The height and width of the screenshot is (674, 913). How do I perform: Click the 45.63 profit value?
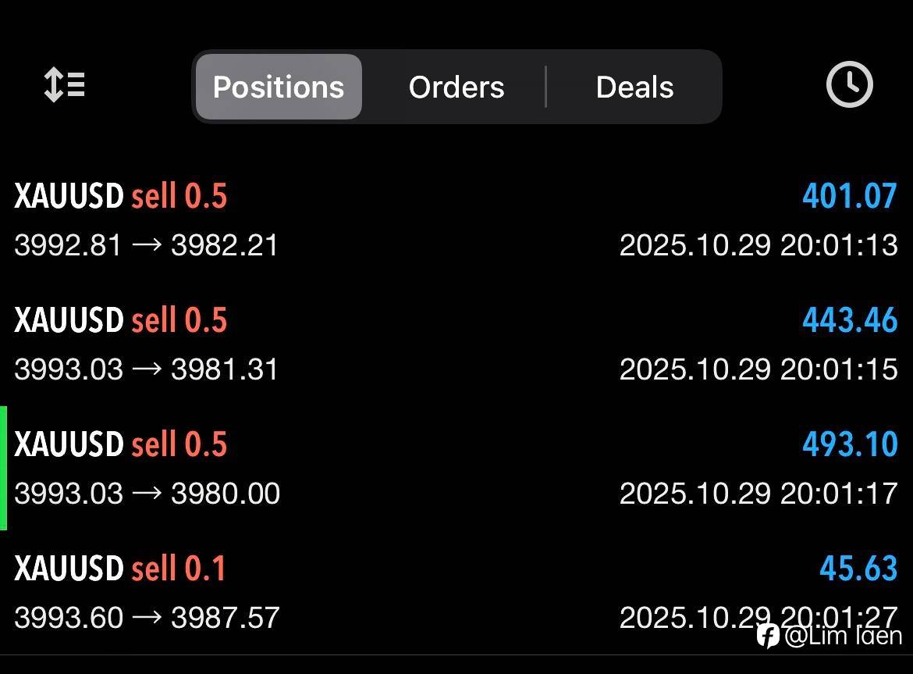[x=858, y=568]
